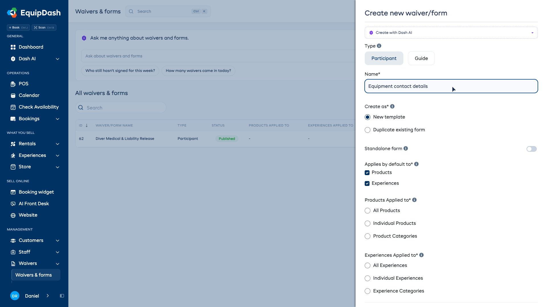Click Products Applied to info icon
This screenshot has height=307, width=547.
[x=415, y=200]
